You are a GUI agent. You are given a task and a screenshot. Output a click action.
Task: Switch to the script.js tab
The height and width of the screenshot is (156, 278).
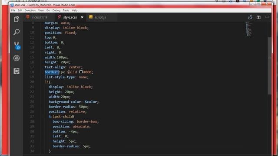coord(100,17)
